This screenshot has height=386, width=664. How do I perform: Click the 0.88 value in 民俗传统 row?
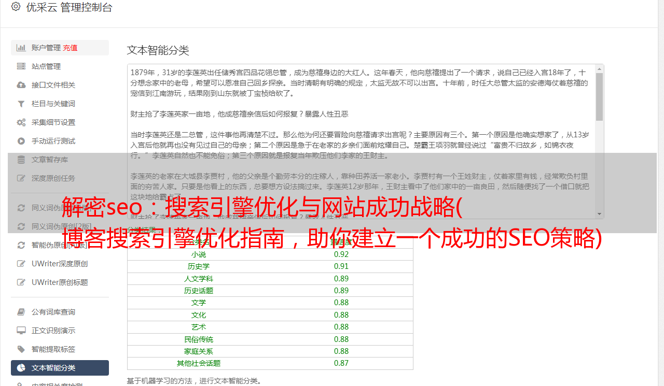341,339
